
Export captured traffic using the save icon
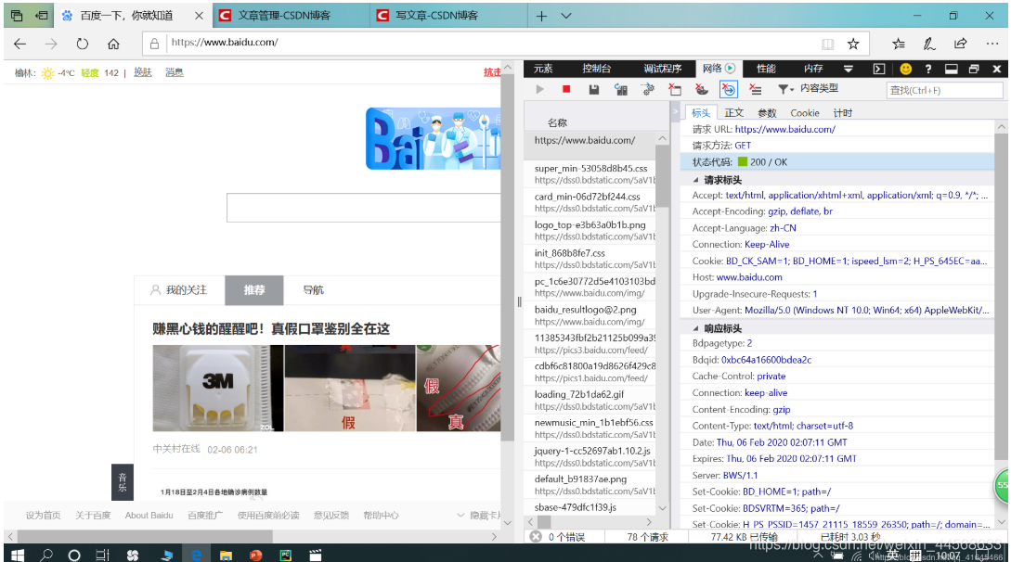[594, 89]
